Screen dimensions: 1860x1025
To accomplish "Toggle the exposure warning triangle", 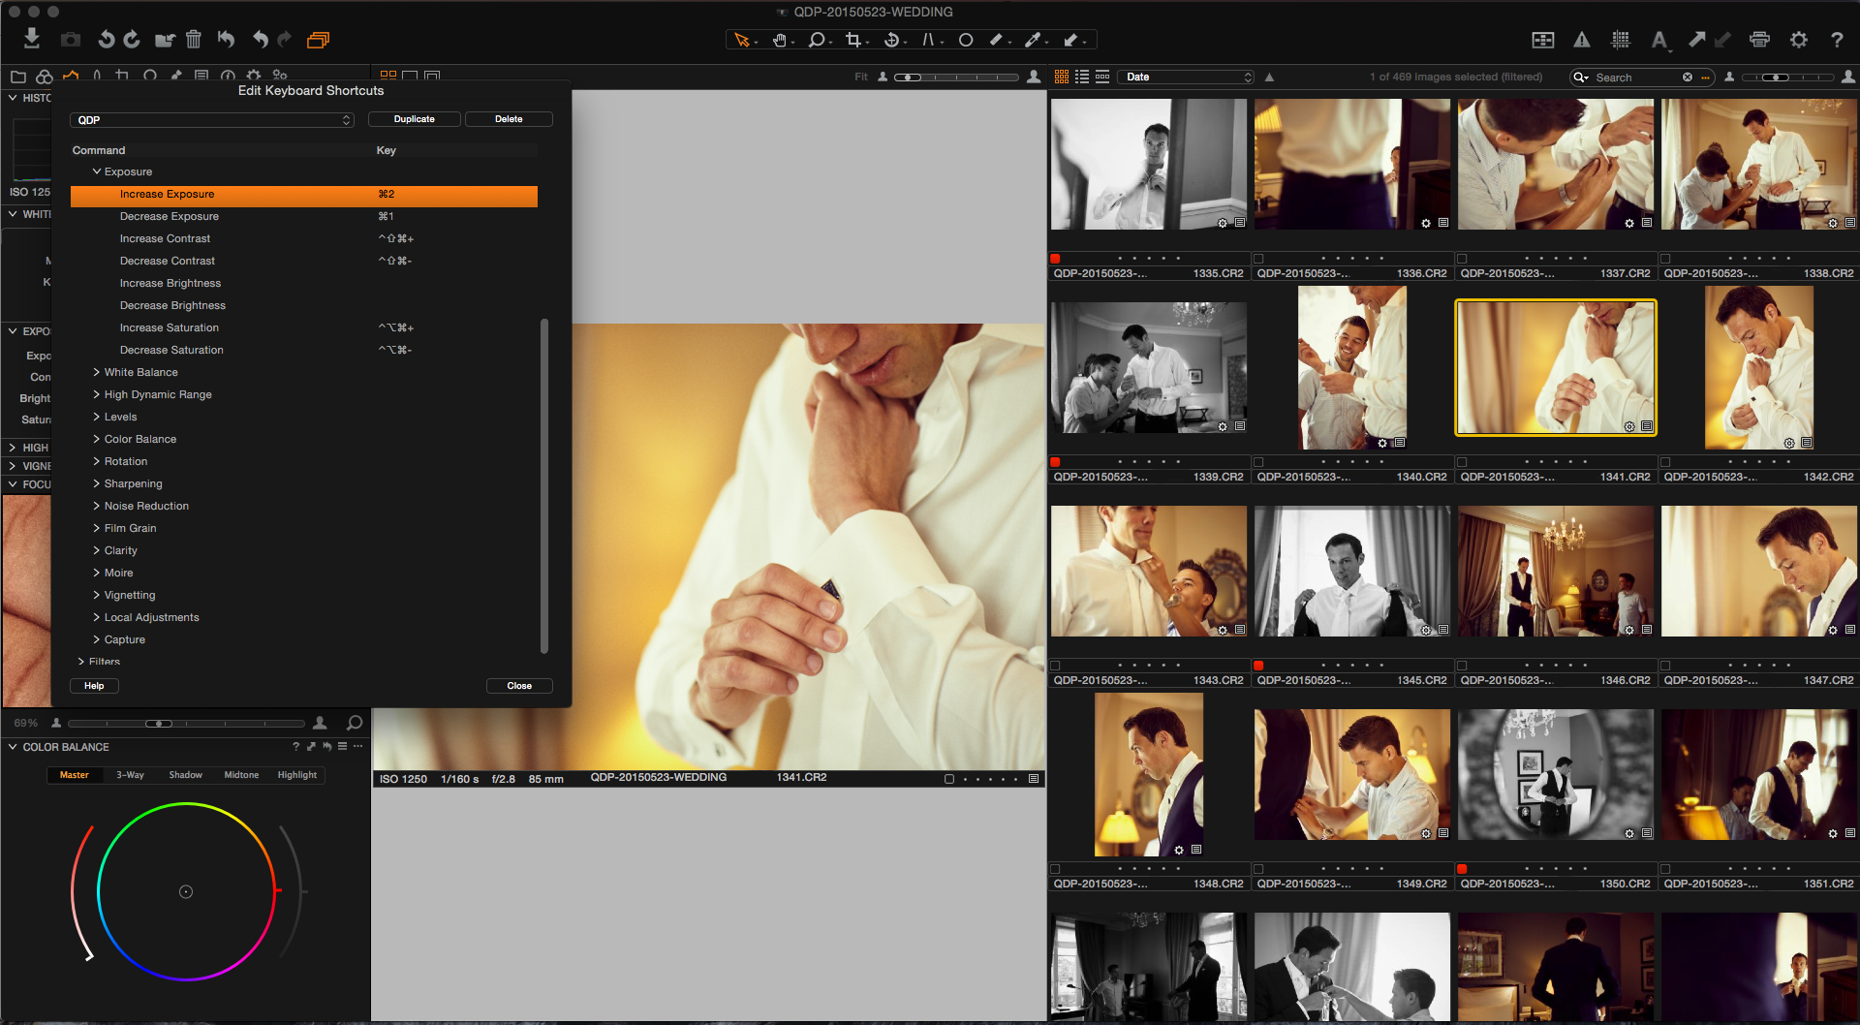I will (1582, 40).
